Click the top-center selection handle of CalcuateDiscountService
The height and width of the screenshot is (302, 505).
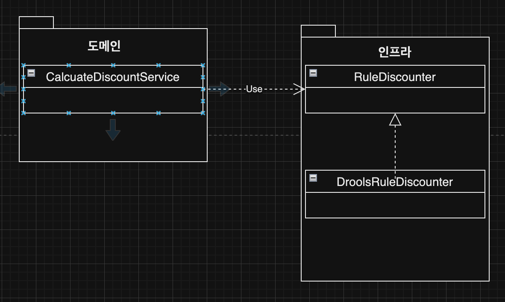[x=113, y=65]
